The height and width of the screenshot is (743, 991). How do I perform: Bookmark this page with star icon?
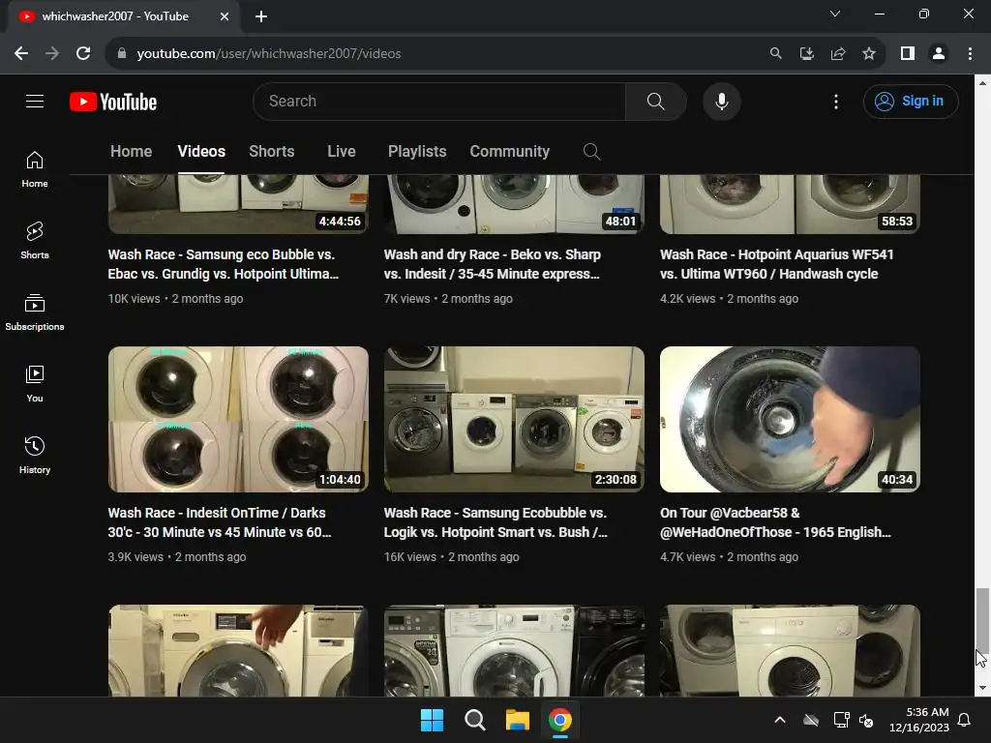tap(869, 54)
